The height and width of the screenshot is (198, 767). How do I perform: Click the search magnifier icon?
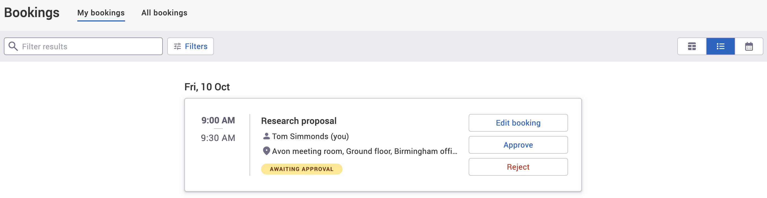click(13, 46)
